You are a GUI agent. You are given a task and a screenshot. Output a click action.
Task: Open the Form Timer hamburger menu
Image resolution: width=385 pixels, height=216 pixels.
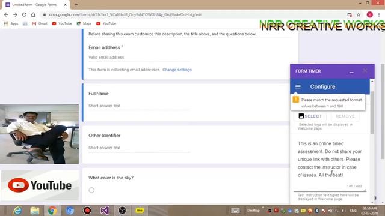[298, 86]
